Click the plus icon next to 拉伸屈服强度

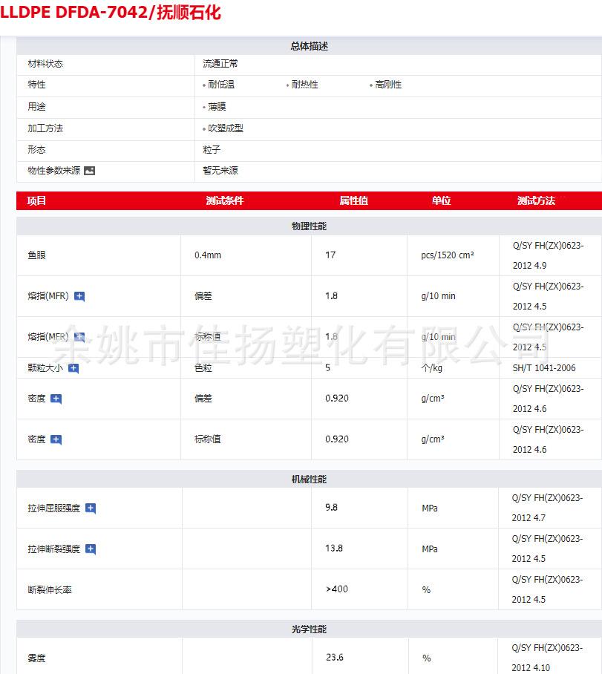click(91, 508)
